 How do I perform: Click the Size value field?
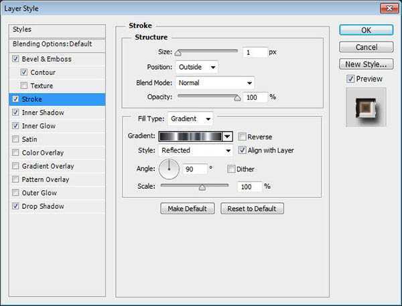click(x=255, y=52)
